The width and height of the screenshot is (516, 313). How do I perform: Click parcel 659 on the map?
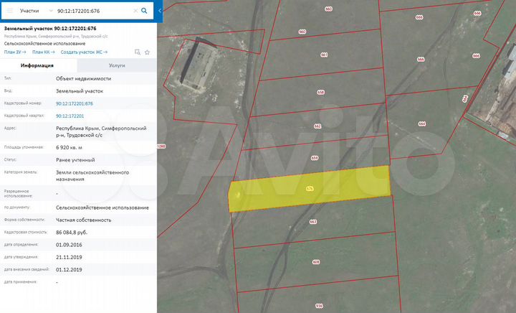[315, 158]
